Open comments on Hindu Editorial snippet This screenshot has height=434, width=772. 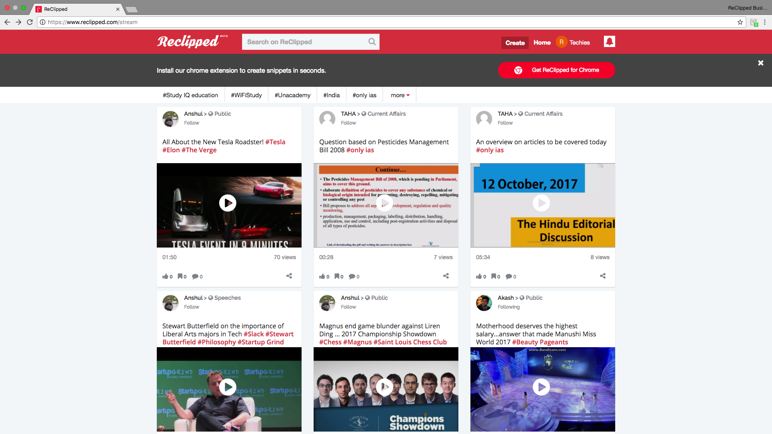point(511,276)
